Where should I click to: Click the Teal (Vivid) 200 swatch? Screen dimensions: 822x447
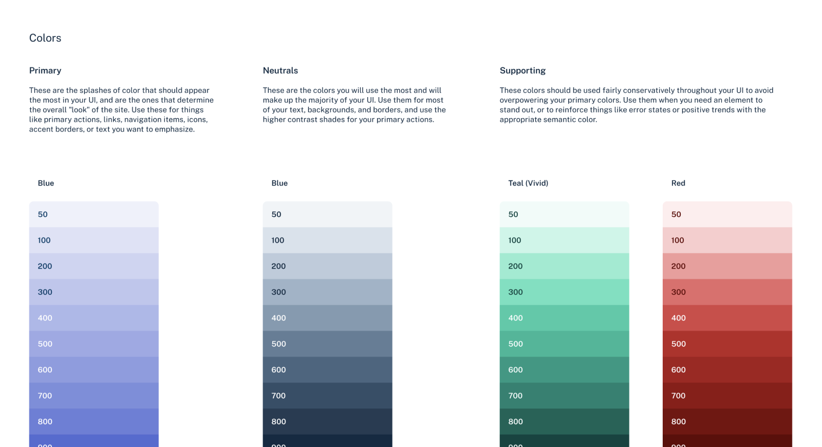click(564, 266)
